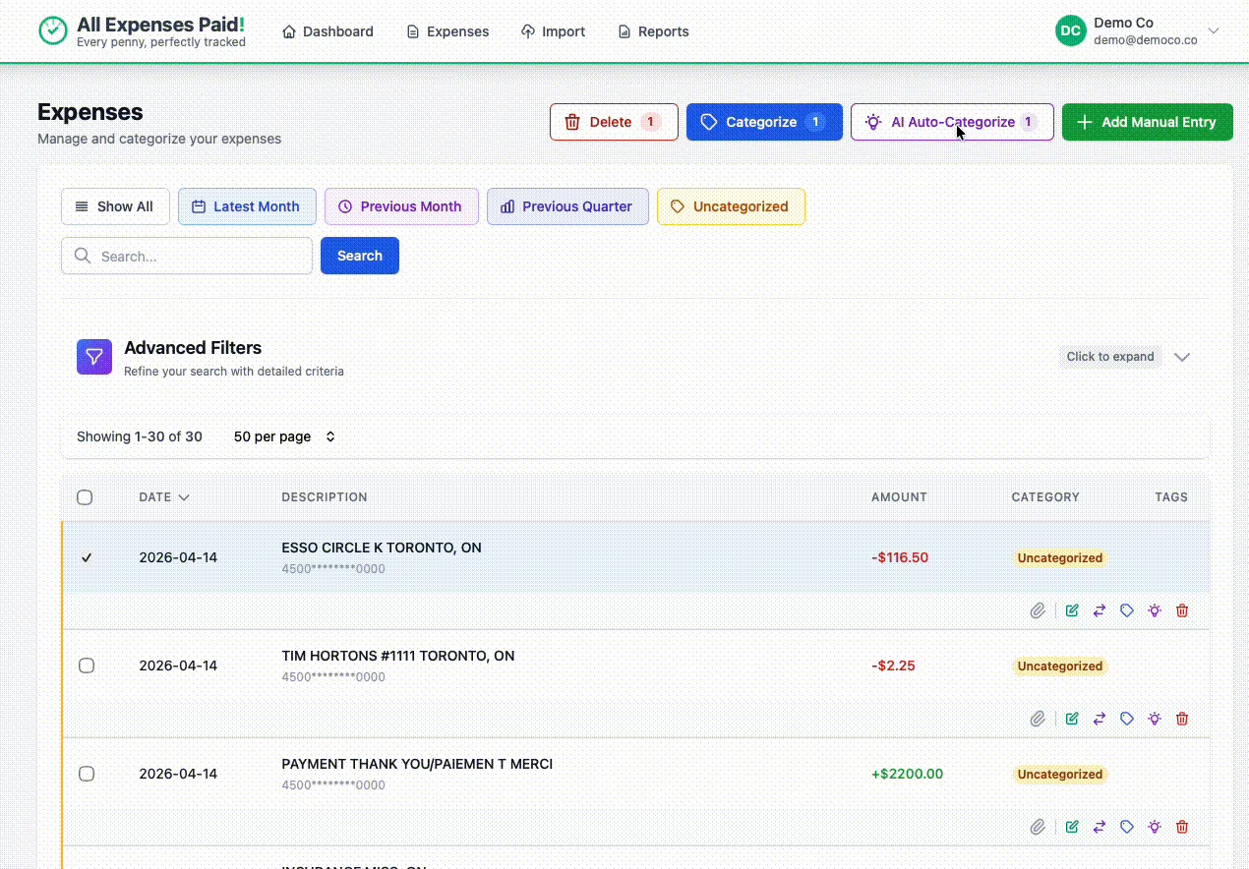The image size is (1249, 869).
Task: Click the ESSO row attachment paperclip icon
Action: (x=1038, y=610)
